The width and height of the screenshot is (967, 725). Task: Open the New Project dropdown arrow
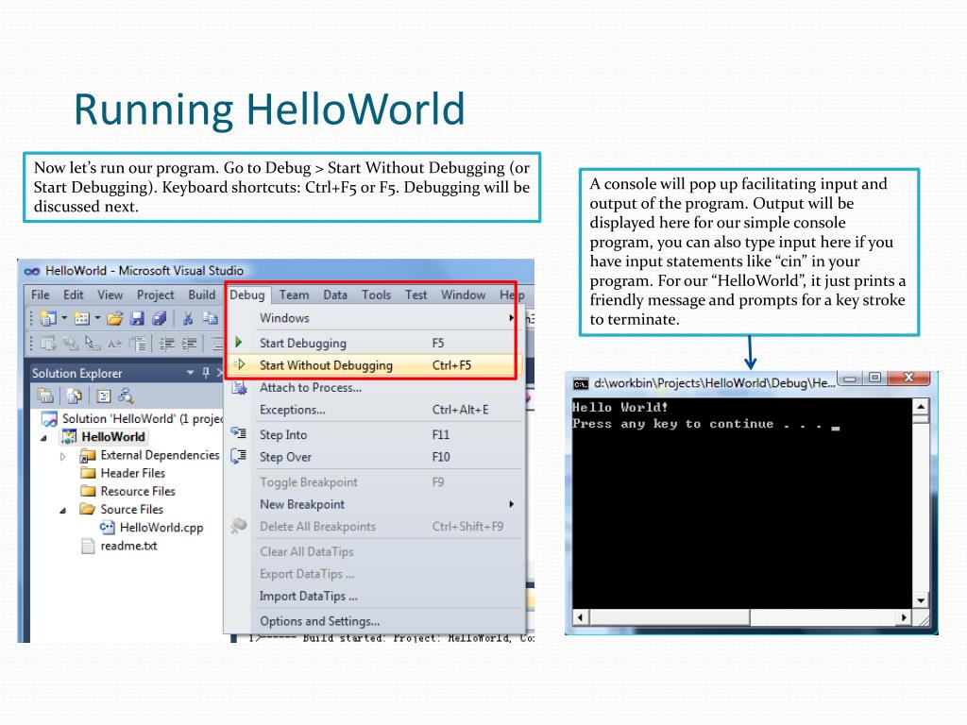[63, 318]
